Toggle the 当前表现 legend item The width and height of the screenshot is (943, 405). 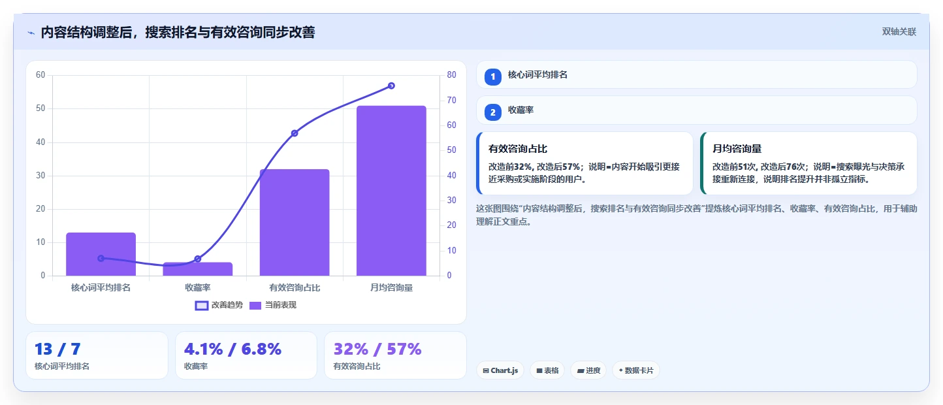273,305
